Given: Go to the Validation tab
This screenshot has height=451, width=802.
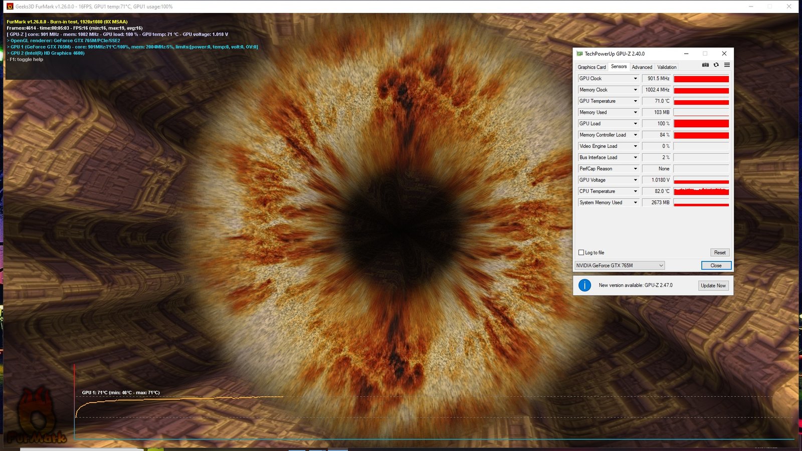Looking at the screenshot, I should click(x=667, y=67).
